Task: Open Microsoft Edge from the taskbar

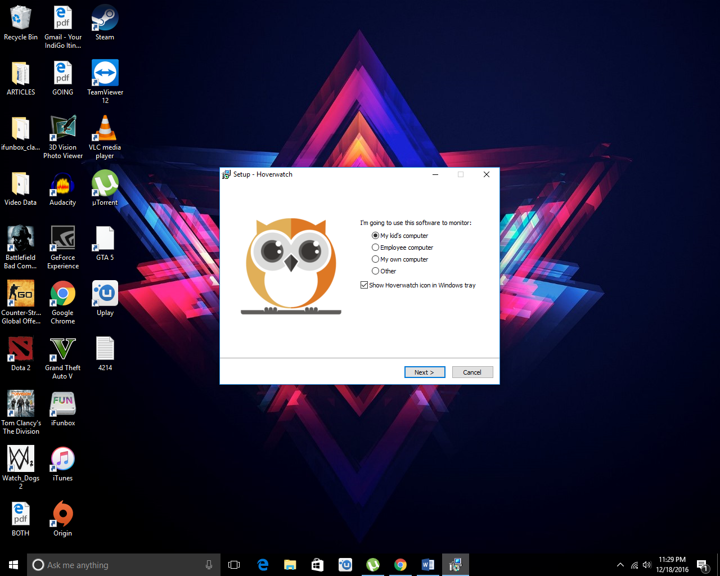Action: coord(263,565)
